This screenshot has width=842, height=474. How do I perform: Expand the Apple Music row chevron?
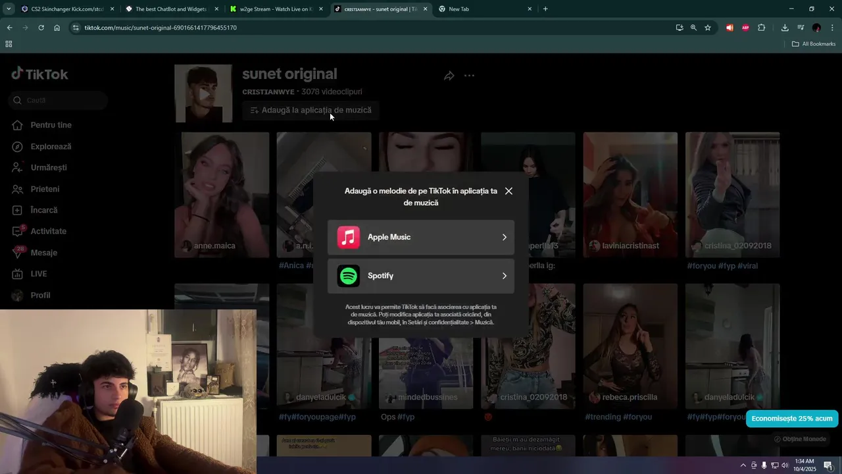(505, 237)
